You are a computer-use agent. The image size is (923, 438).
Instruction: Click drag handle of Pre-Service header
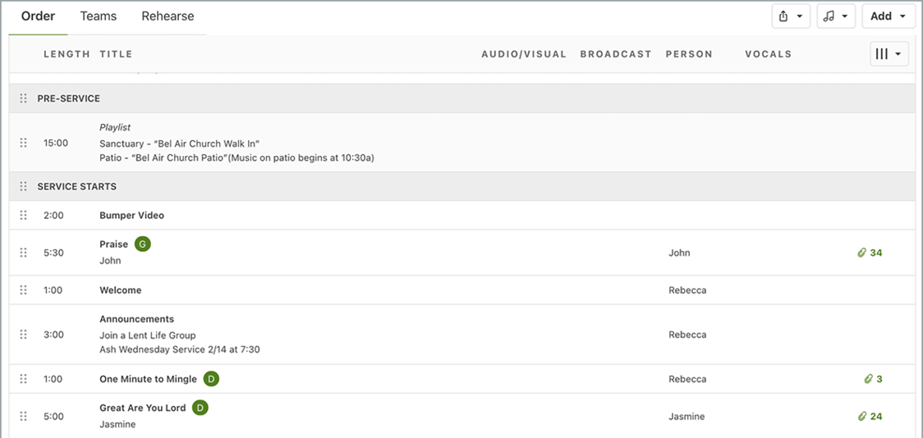coord(23,98)
